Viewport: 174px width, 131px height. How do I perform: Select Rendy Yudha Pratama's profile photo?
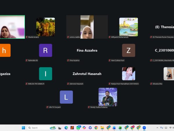[108, 97]
